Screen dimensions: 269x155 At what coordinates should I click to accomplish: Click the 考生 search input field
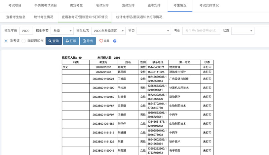(201, 31)
